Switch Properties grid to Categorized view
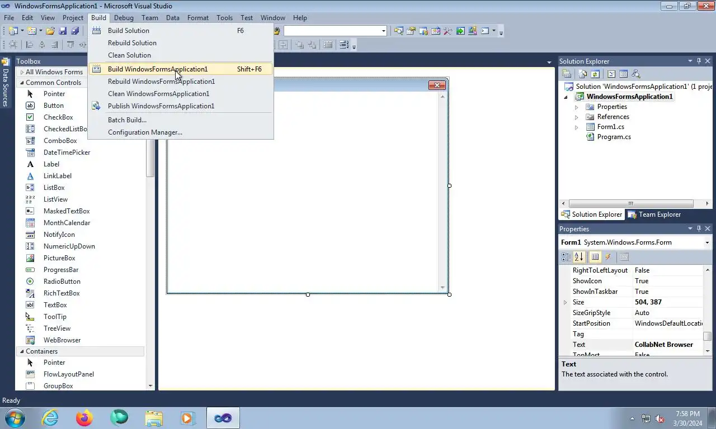This screenshot has width=716, height=429. point(566,257)
